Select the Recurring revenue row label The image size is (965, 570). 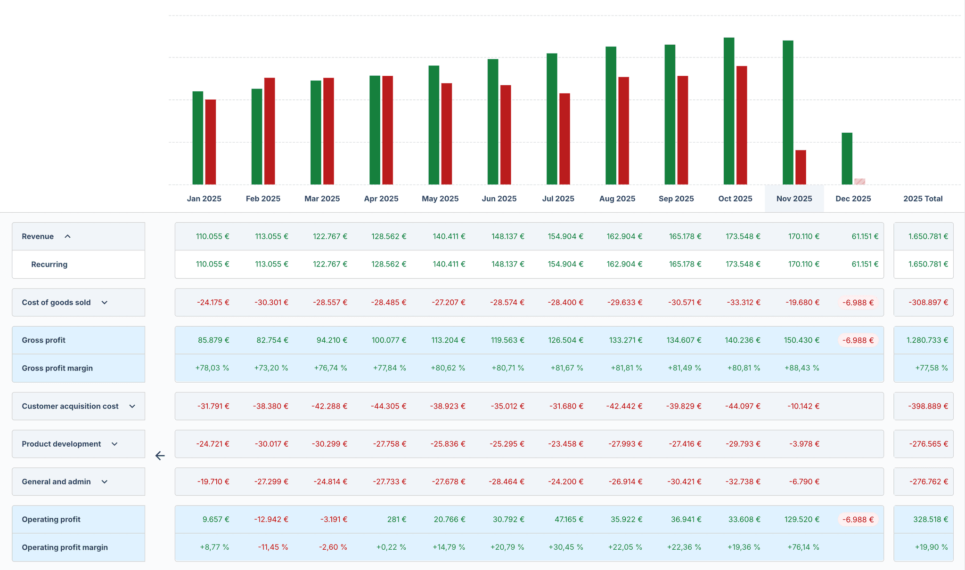[x=49, y=264]
